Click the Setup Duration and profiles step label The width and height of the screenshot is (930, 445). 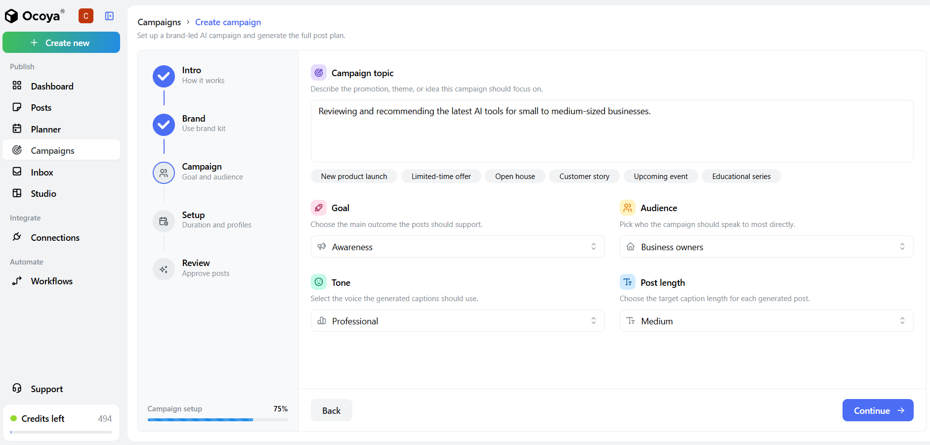(x=216, y=220)
